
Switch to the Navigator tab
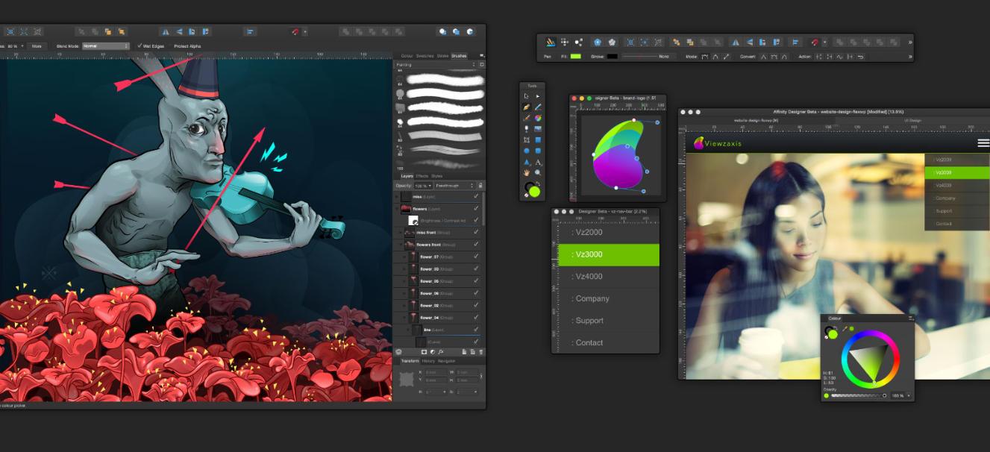click(x=446, y=361)
